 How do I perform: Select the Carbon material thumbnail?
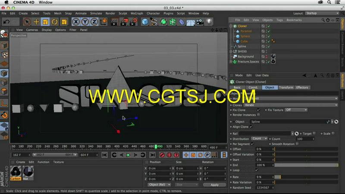16,173
